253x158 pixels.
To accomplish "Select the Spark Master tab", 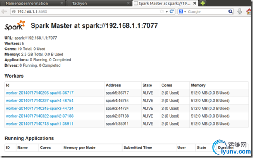I will [165, 3].
